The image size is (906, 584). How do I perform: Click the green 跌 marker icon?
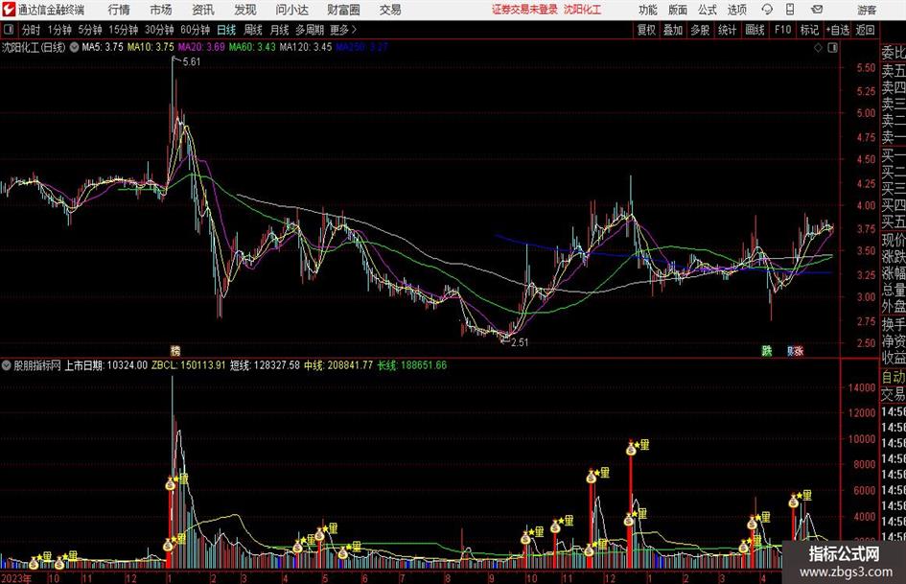click(767, 350)
